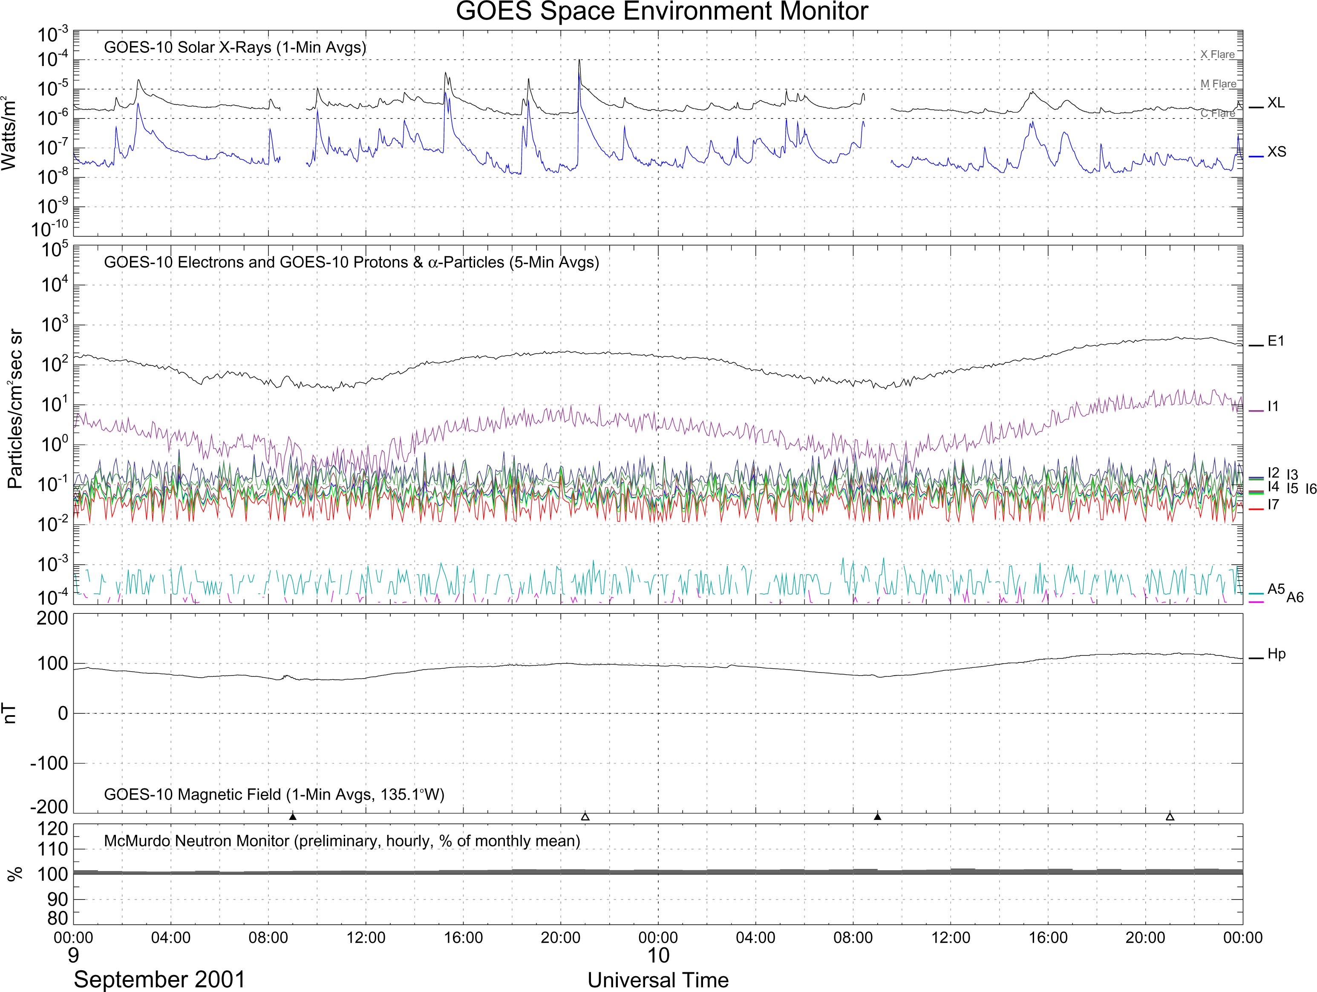The height and width of the screenshot is (992, 1317).
Task: Click the first filled black triangle marker
Action: tap(292, 817)
